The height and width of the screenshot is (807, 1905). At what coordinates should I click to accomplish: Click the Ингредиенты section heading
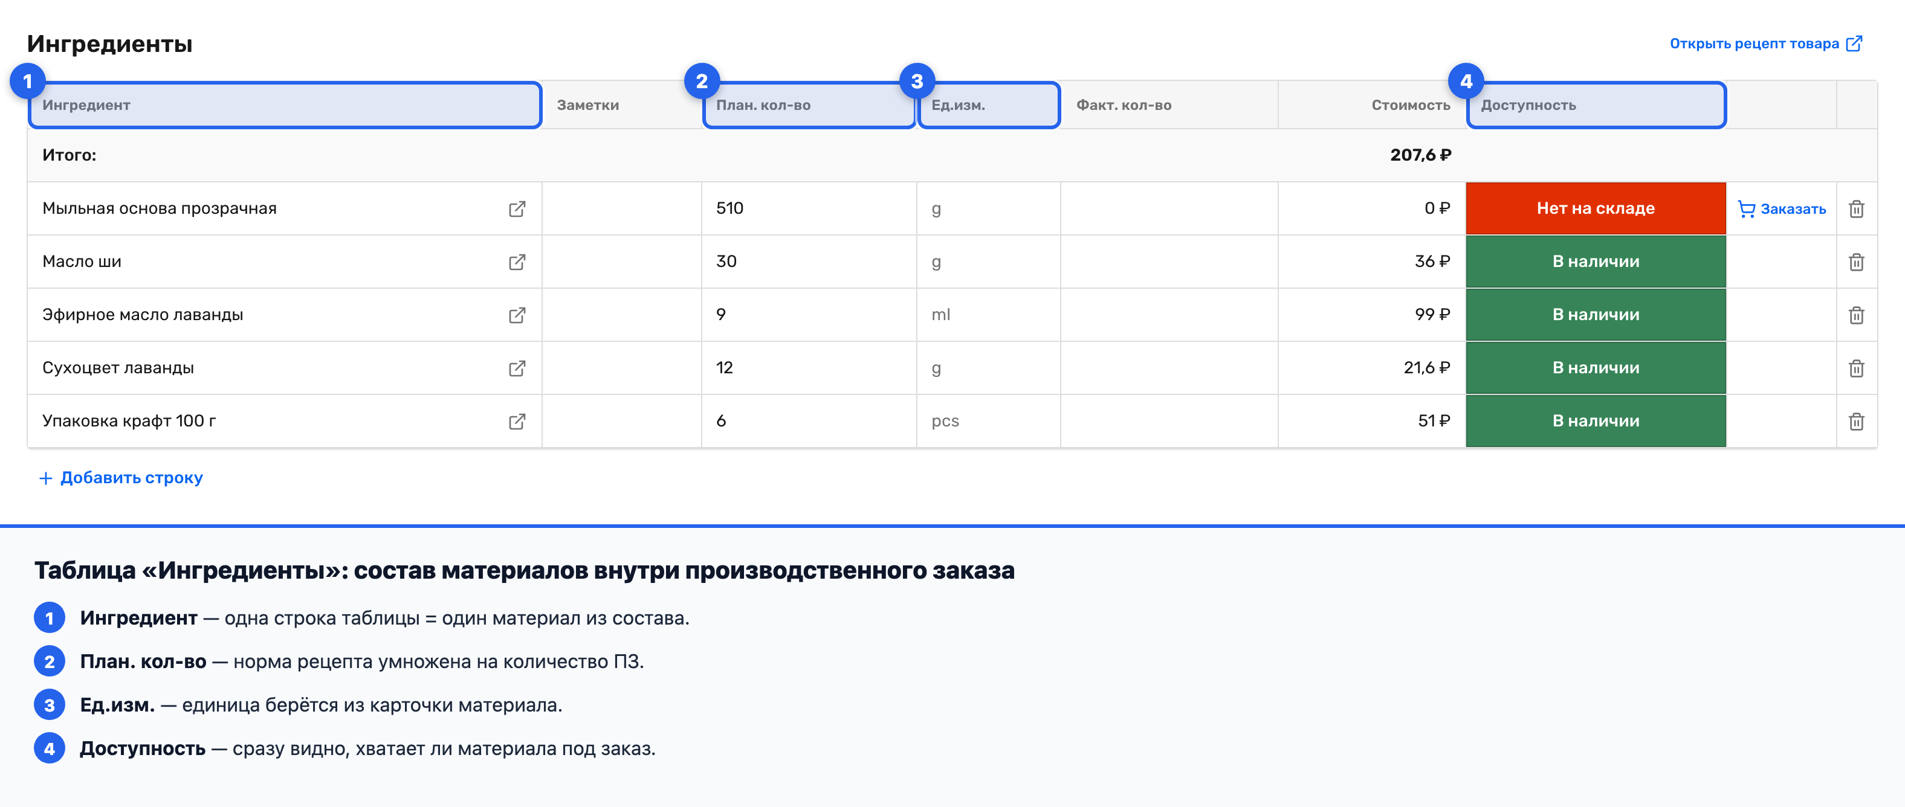(x=109, y=43)
